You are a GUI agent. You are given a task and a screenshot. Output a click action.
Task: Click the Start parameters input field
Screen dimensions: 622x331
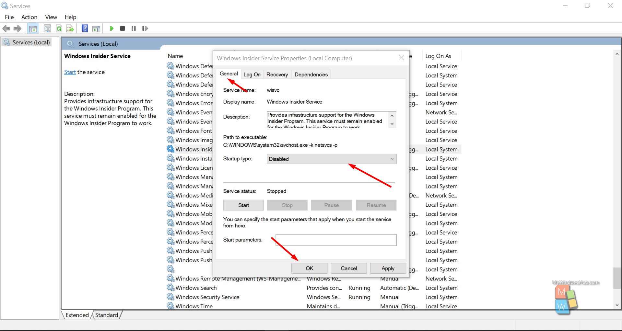(x=336, y=240)
